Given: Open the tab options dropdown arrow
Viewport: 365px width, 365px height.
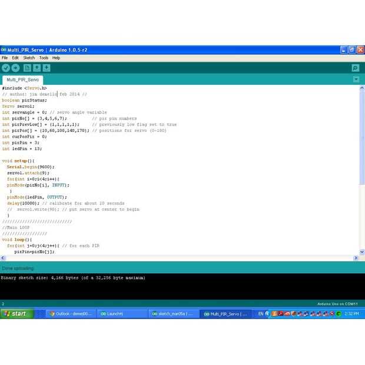Looking at the screenshot, I should click(x=356, y=79).
